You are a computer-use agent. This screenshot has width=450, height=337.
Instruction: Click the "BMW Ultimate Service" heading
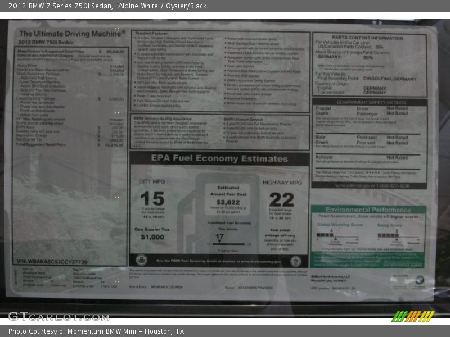[243, 119]
